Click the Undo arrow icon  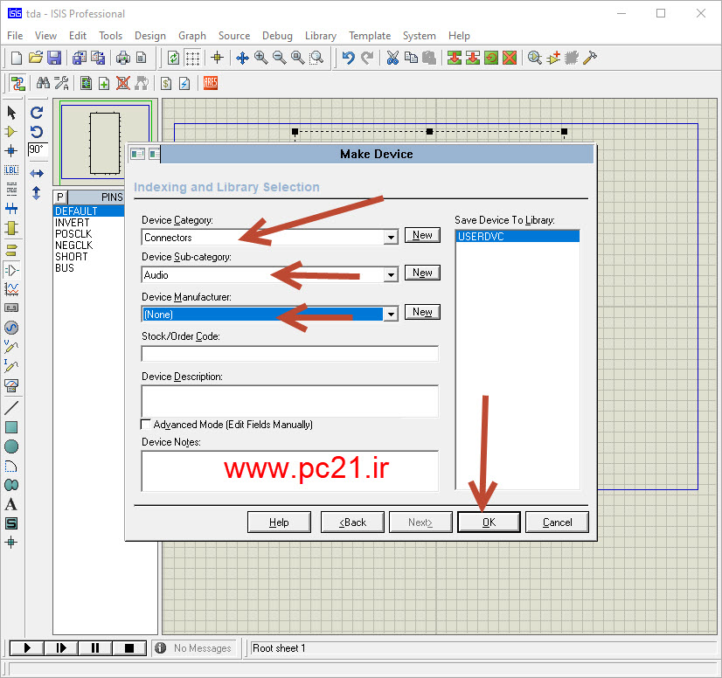(348, 58)
